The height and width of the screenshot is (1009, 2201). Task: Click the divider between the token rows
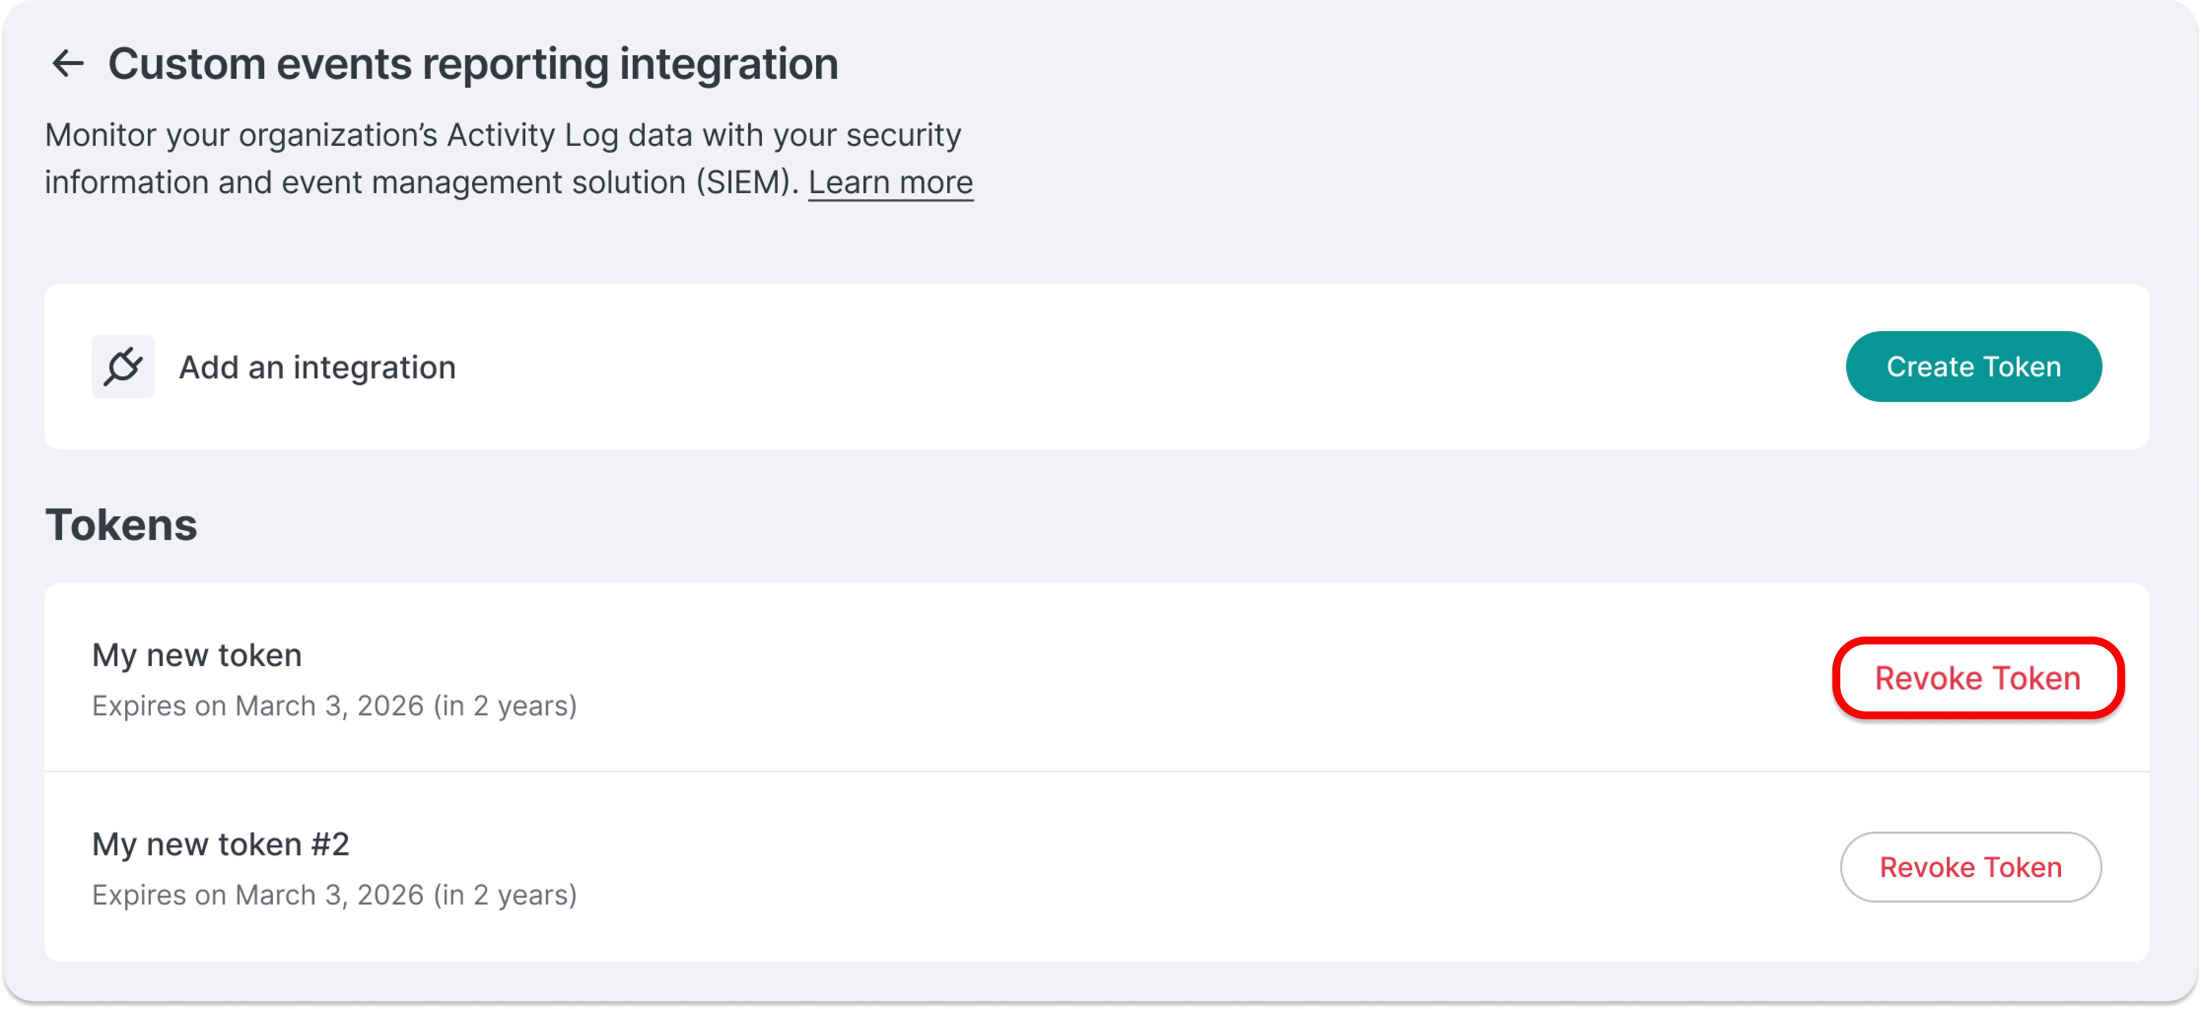point(1096,772)
